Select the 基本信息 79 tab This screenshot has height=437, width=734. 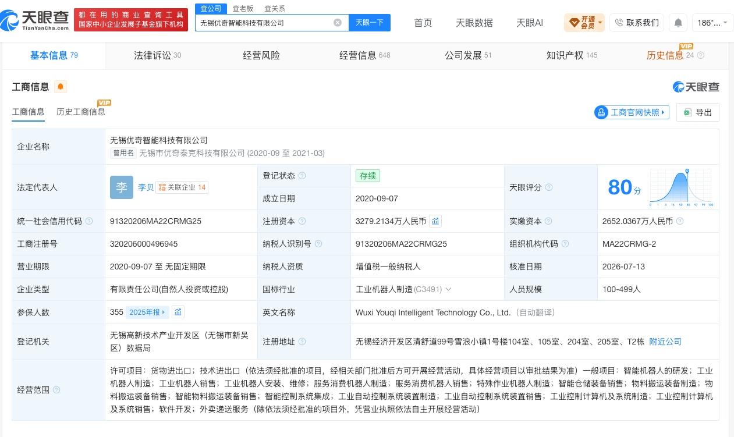[54, 55]
